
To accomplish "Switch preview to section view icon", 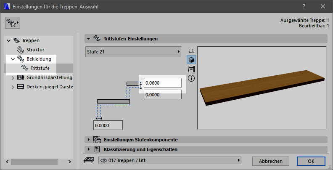I will [191, 69].
